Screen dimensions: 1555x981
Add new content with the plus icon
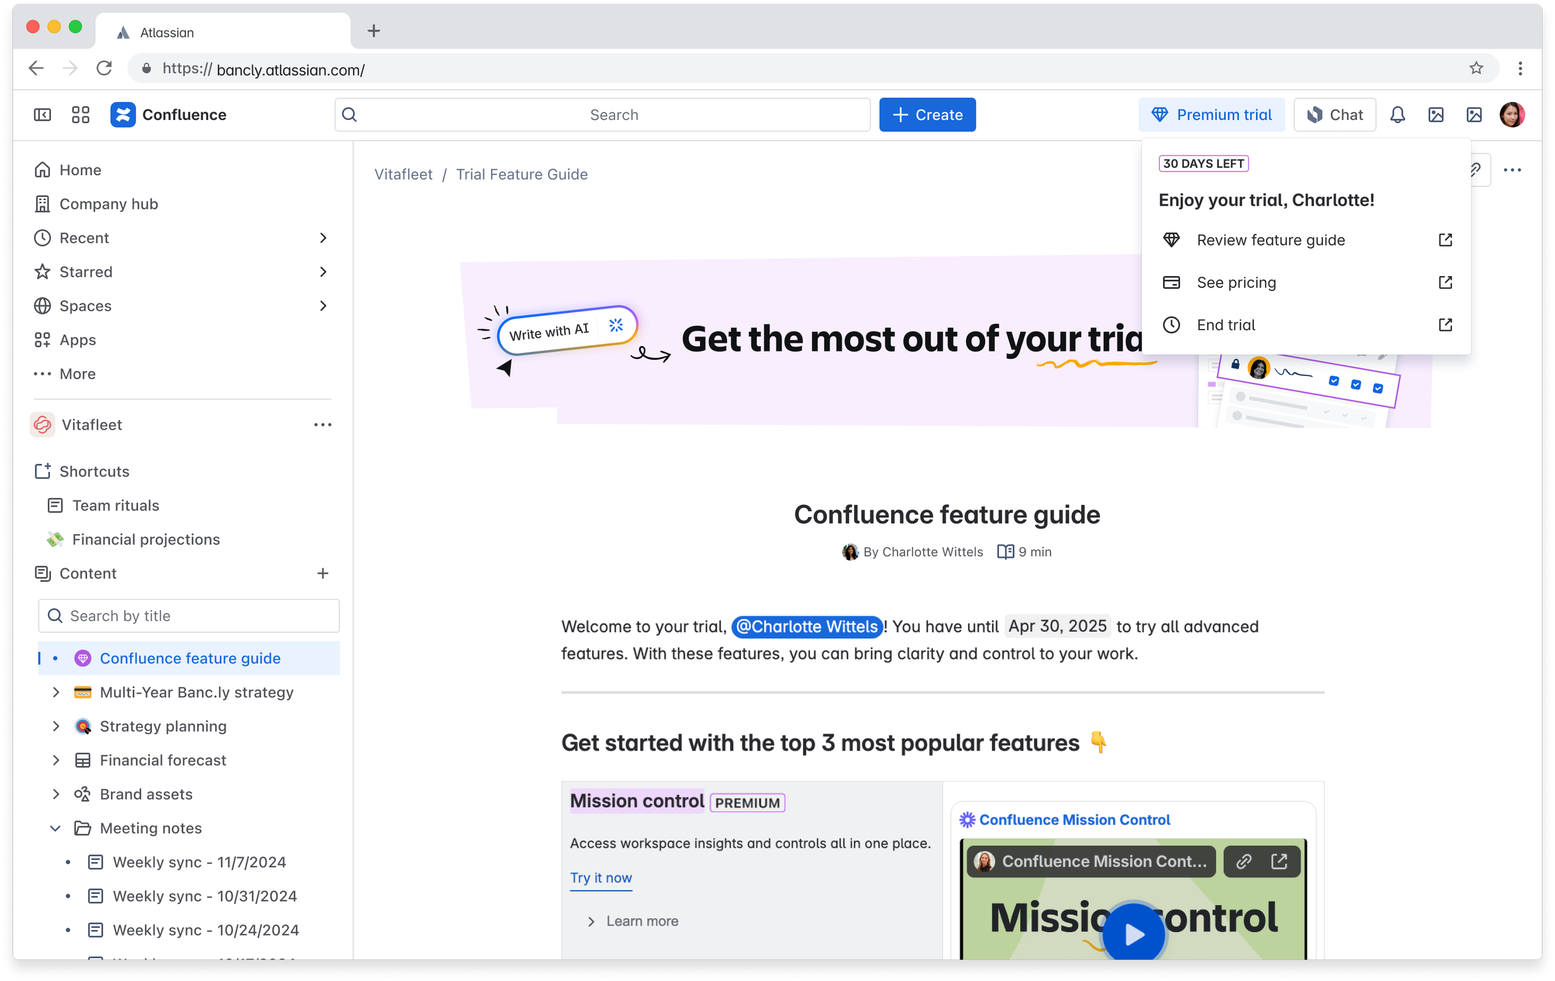322,573
